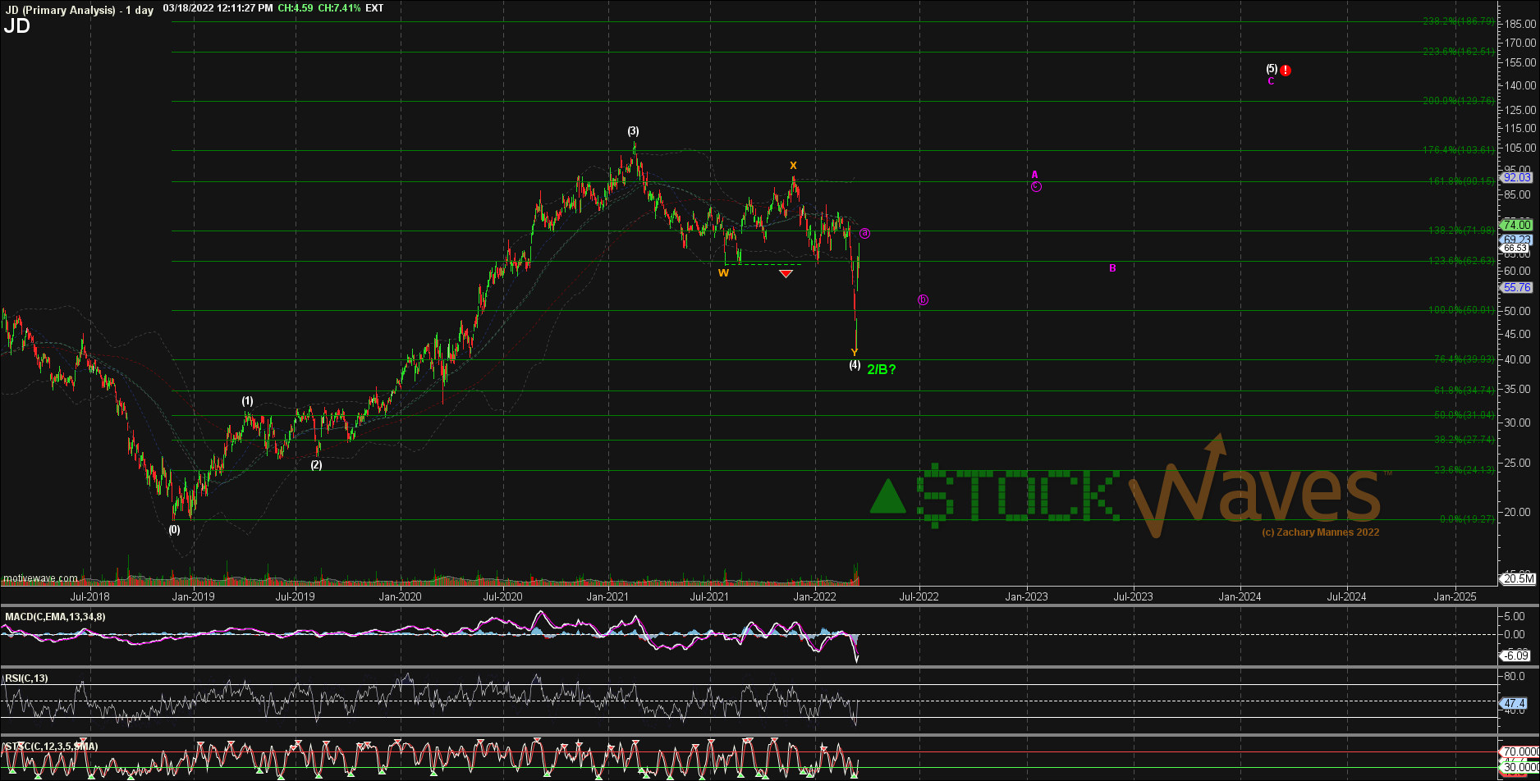The width and height of the screenshot is (1540, 781).
Task: Select the '(0)' wave label at the low
Action: coord(174,530)
